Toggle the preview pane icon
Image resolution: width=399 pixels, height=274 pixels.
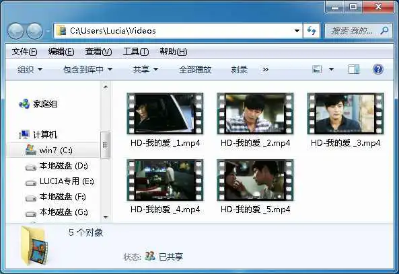click(354, 69)
